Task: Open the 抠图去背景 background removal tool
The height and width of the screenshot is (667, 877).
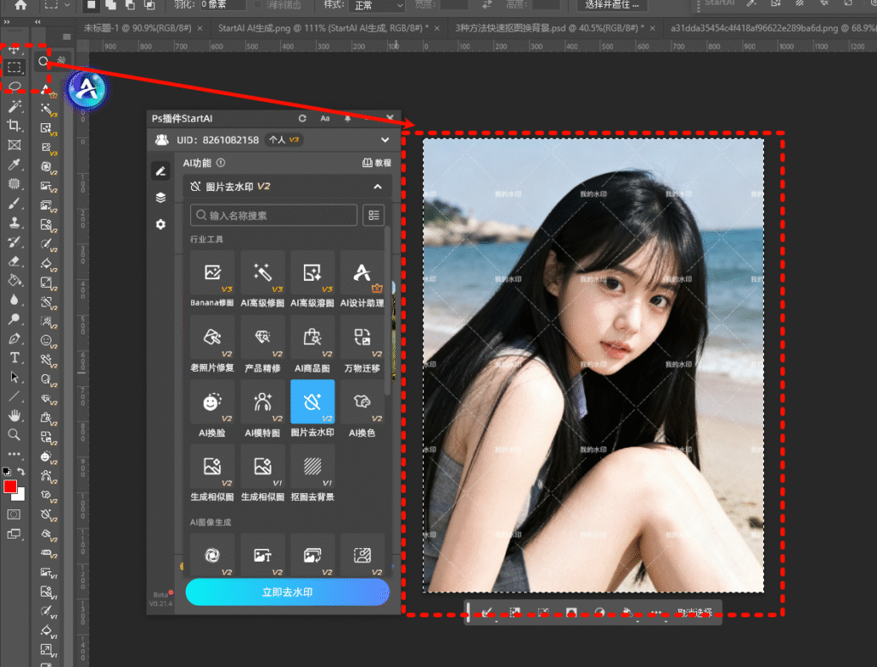Action: [312, 467]
